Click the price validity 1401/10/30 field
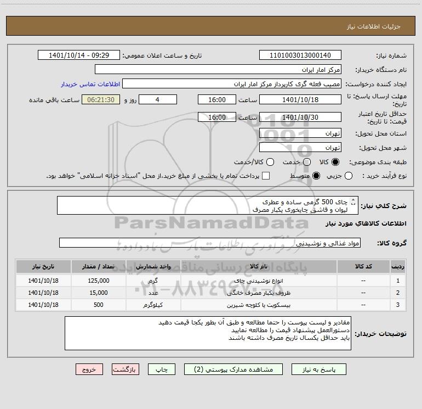The height and width of the screenshot is (409, 422). (300, 117)
